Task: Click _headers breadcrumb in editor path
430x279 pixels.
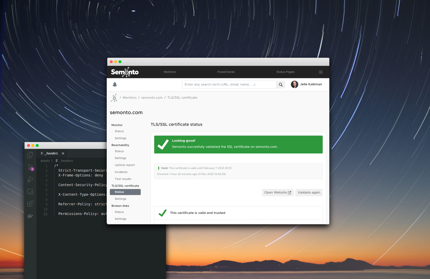Action: click(x=66, y=161)
